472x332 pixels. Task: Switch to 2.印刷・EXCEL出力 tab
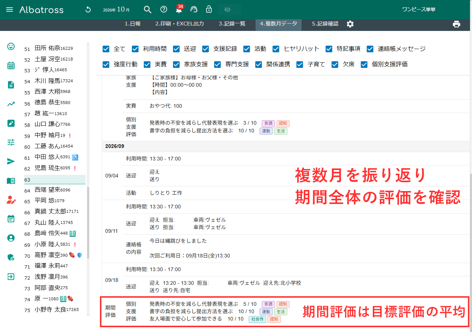[x=180, y=24]
